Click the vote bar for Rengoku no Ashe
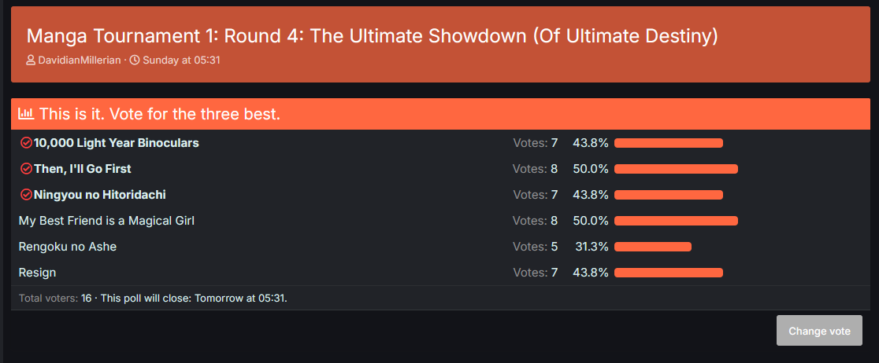Image resolution: width=879 pixels, height=363 pixels. coord(652,247)
